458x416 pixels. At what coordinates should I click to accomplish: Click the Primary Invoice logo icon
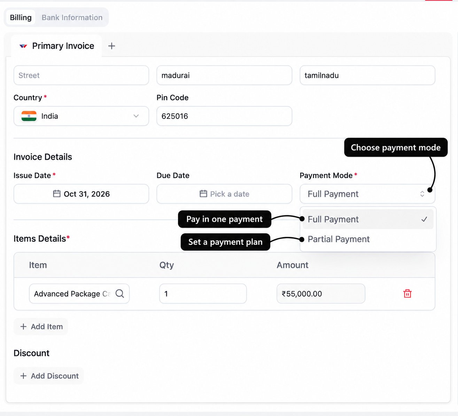23,46
